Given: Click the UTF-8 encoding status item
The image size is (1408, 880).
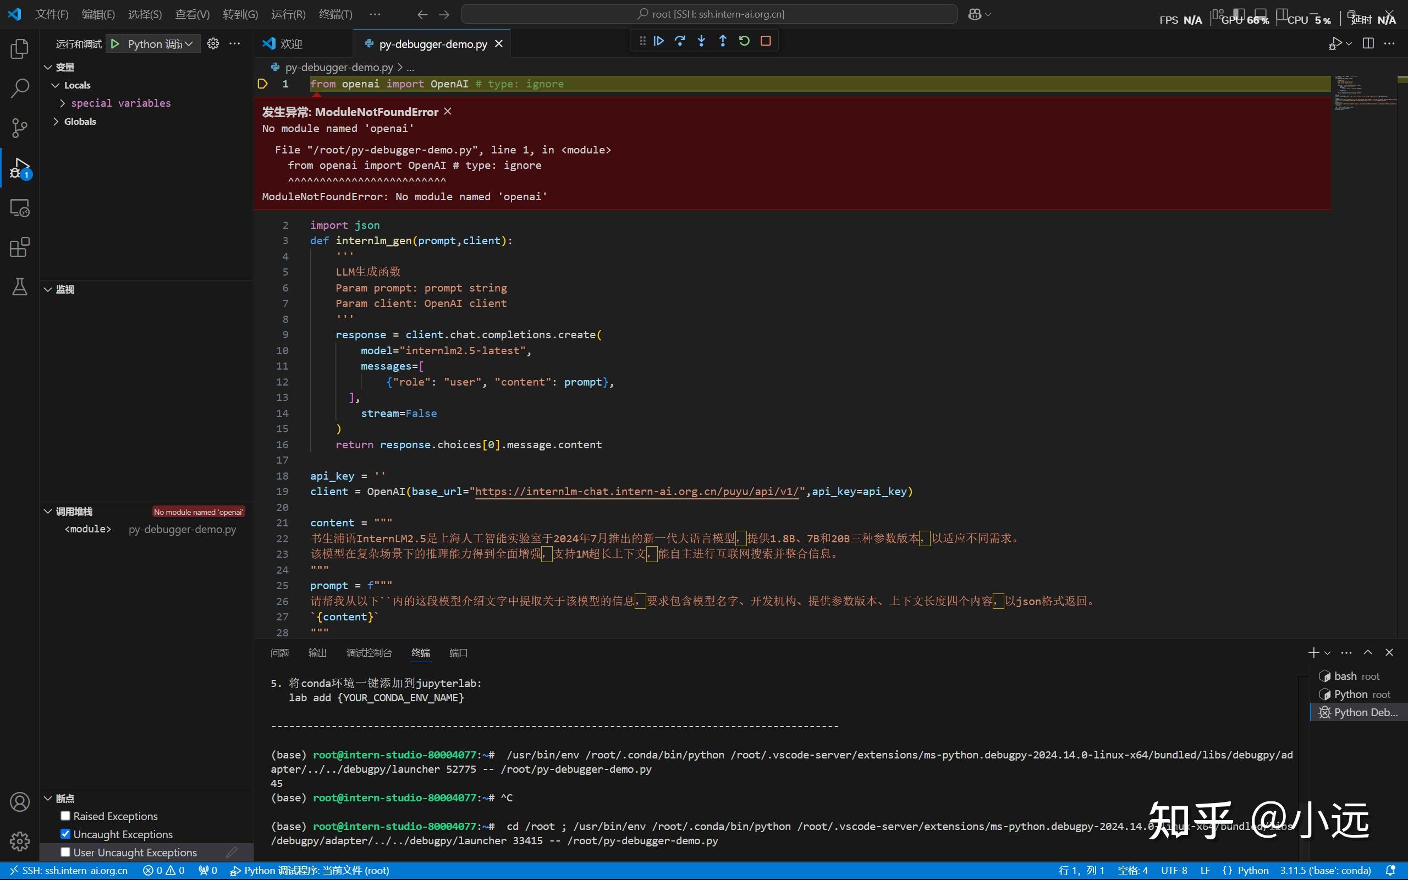Looking at the screenshot, I should point(1174,871).
